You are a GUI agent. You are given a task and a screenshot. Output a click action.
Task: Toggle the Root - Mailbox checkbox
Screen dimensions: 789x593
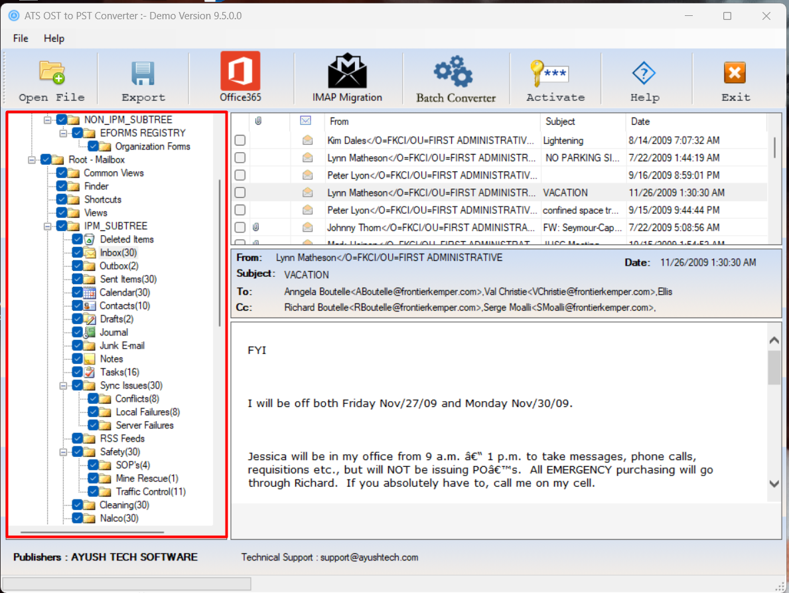pyautogui.click(x=46, y=159)
